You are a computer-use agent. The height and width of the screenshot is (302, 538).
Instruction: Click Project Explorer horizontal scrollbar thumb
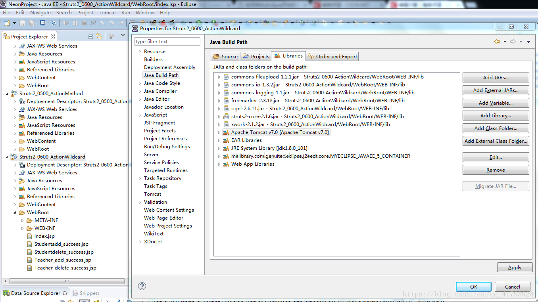coord(67,281)
